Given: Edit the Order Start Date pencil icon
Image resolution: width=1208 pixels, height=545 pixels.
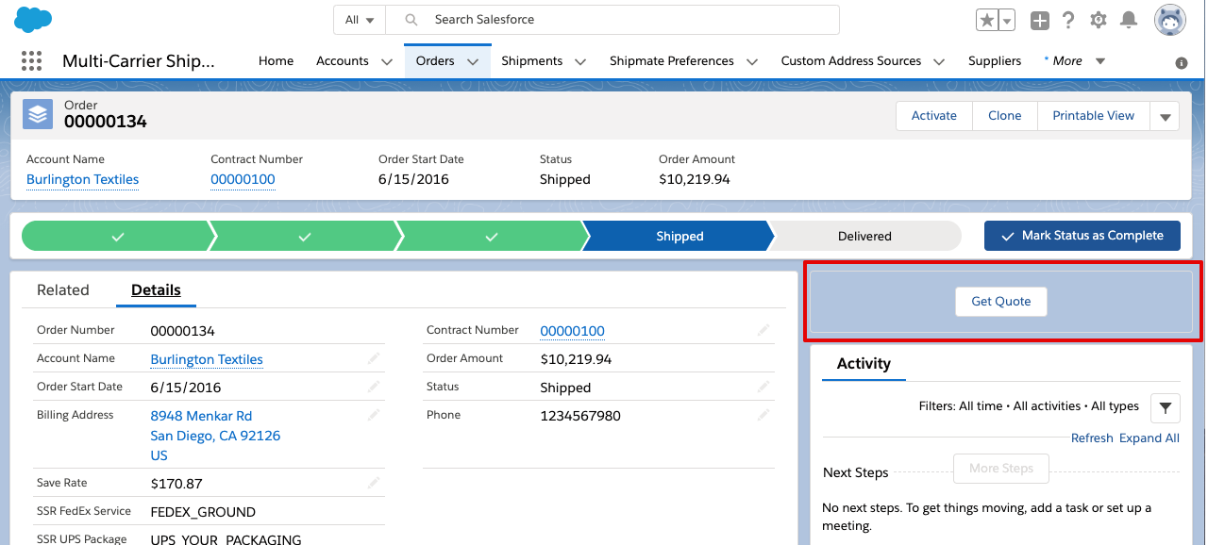Looking at the screenshot, I should [374, 387].
